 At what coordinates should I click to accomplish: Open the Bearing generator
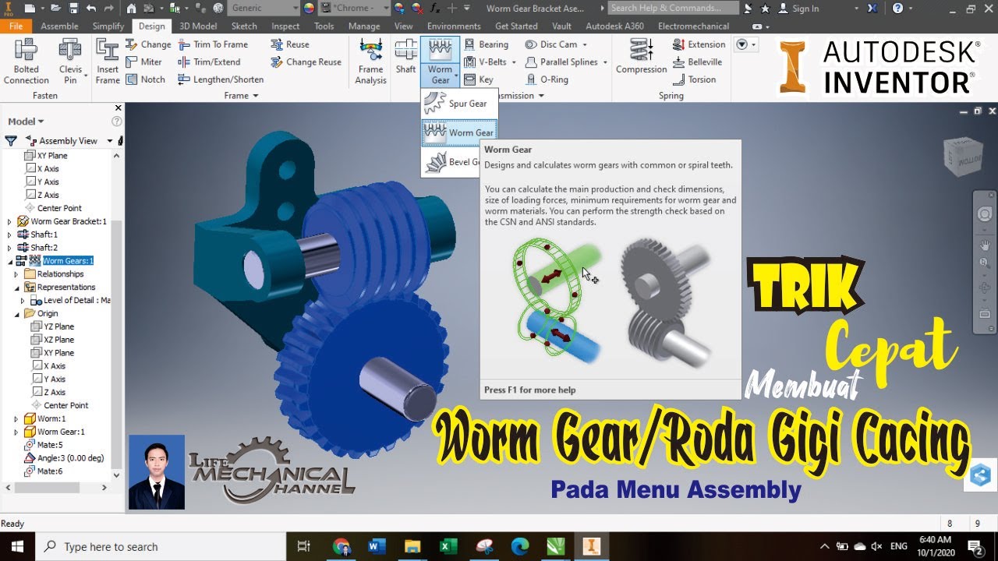pos(486,44)
